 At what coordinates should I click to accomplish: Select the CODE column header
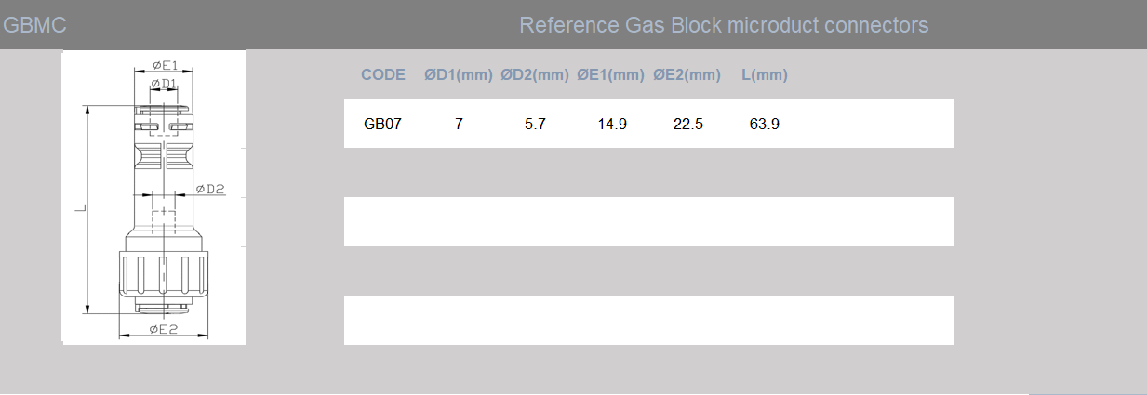(x=382, y=75)
